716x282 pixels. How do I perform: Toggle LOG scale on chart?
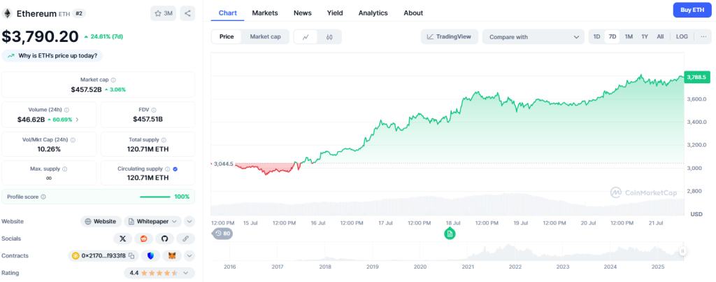[x=682, y=36]
